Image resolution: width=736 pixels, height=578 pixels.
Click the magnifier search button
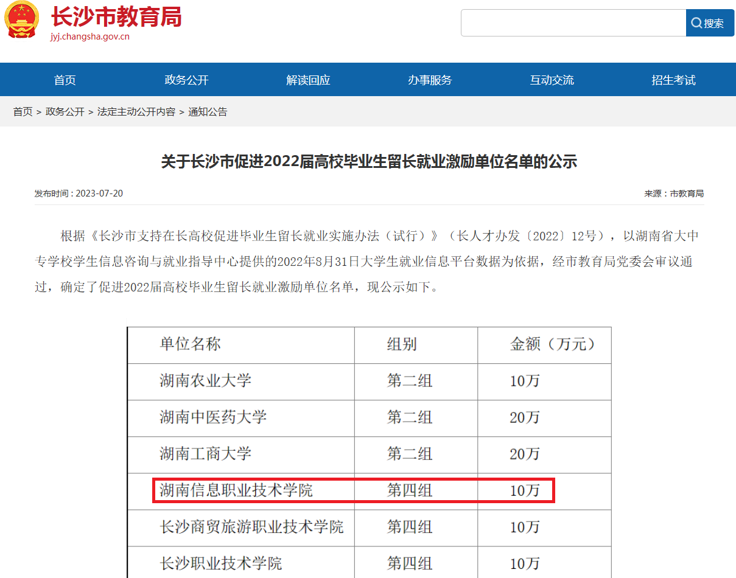[x=710, y=23]
